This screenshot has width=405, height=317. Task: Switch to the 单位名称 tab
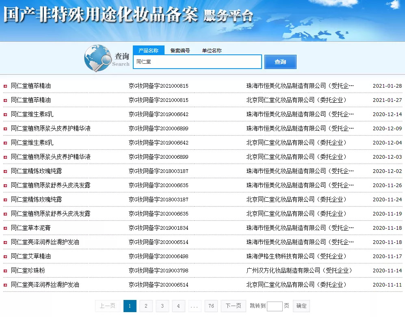212,51
